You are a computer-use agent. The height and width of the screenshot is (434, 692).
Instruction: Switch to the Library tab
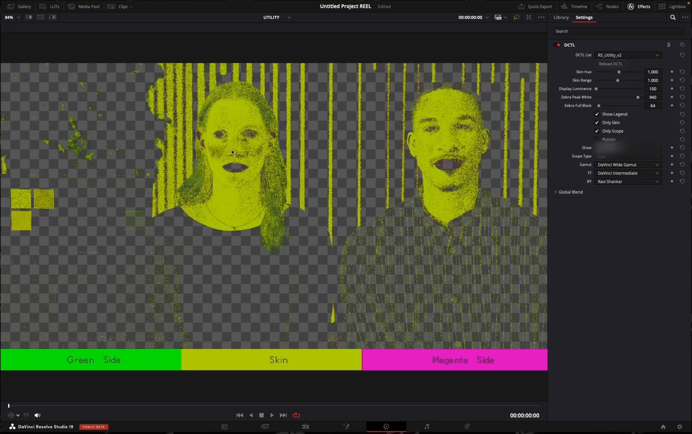click(561, 18)
